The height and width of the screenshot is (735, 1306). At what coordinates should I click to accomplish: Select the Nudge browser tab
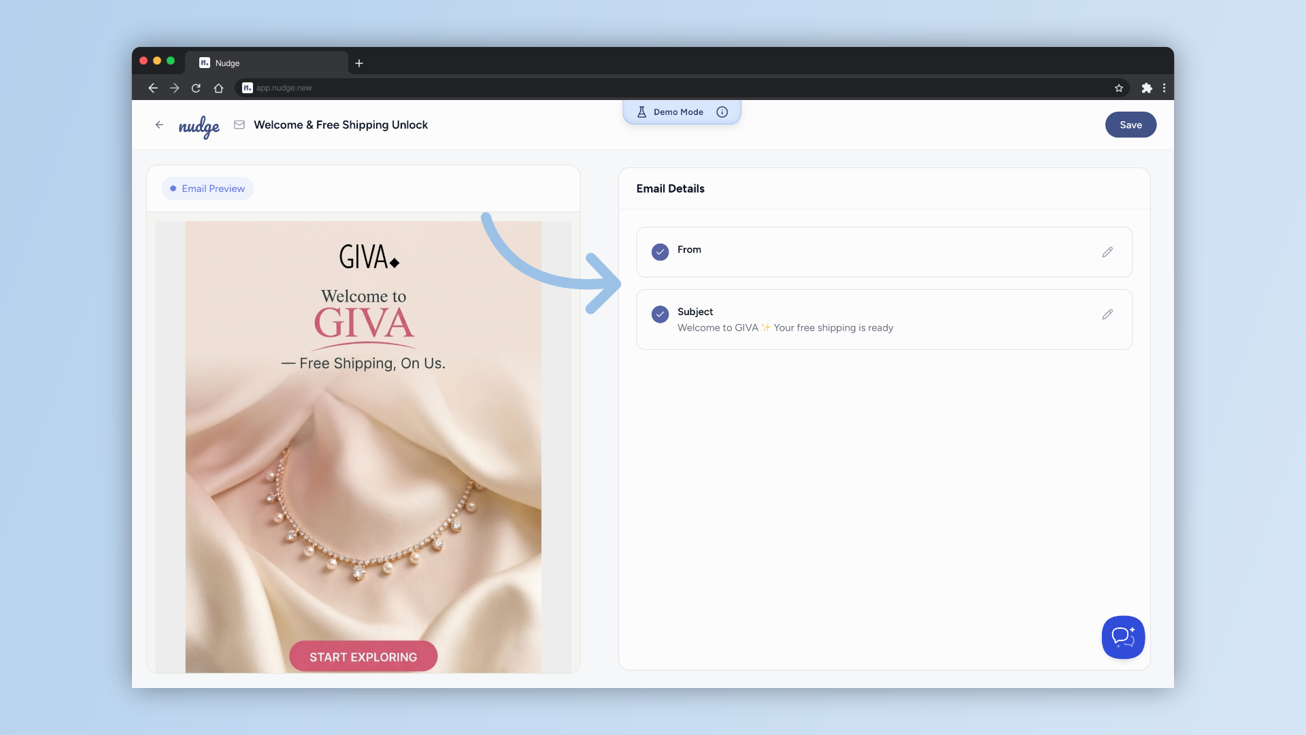click(x=267, y=63)
